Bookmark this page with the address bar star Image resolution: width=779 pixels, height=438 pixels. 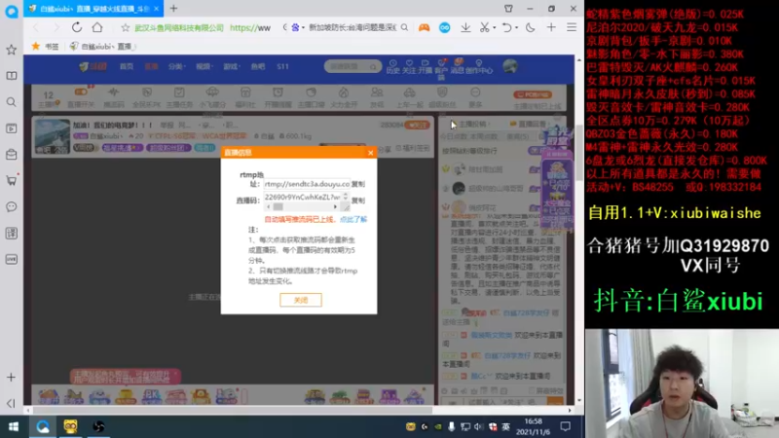pos(126,28)
